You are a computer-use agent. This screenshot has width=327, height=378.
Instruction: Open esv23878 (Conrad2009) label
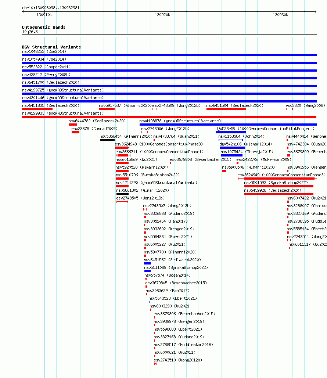pyautogui.click(x=94, y=129)
